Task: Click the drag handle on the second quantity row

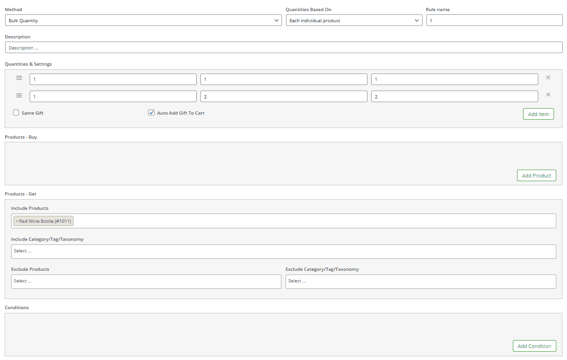Action: 19,95
